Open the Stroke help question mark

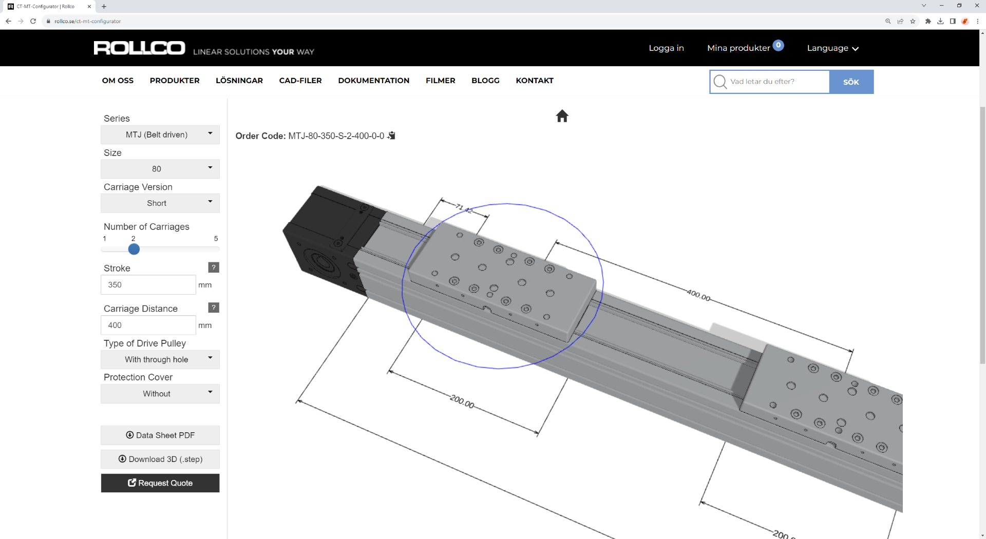click(x=214, y=267)
